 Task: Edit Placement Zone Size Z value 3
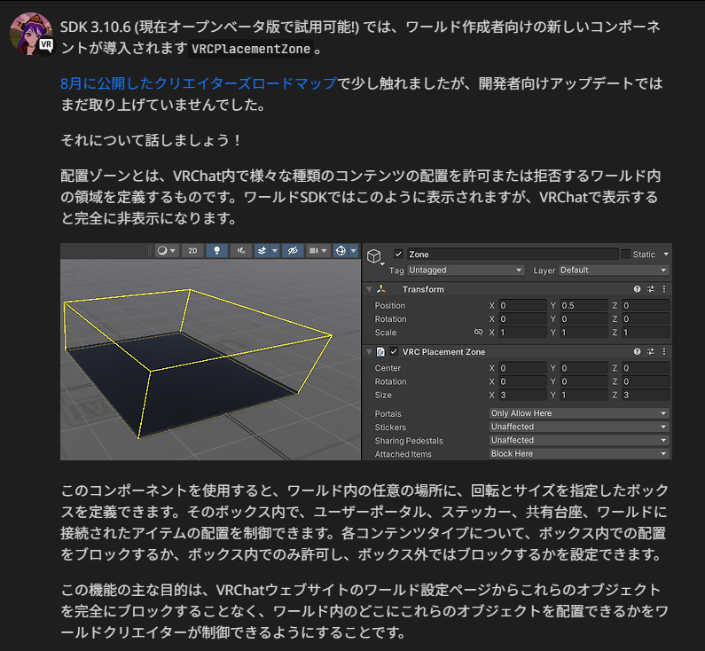click(646, 395)
